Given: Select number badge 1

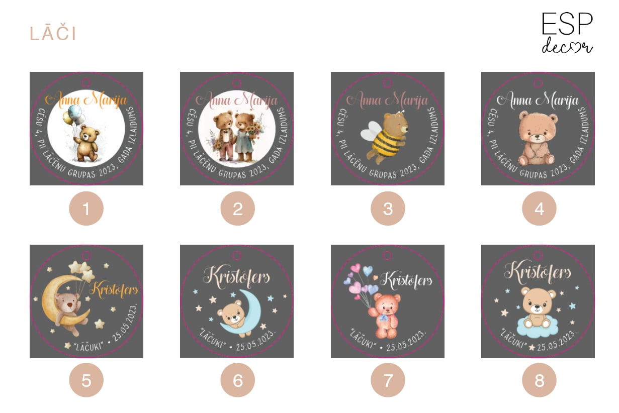Looking at the screenshot, I should pos(86,209).
